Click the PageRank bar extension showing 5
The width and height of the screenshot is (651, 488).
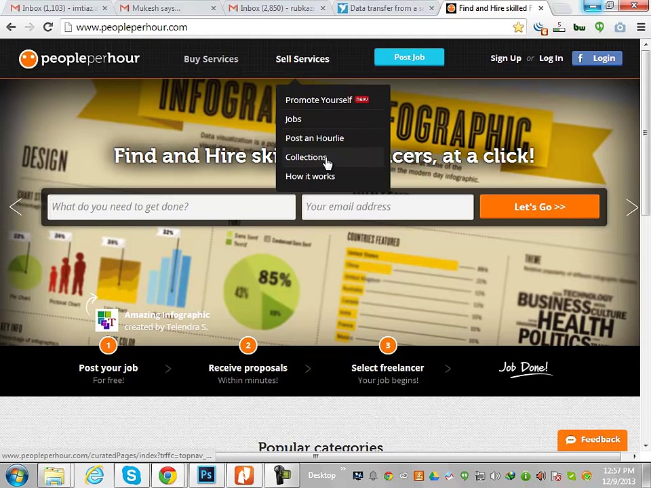pyautogui.click(x=559, y=27)
